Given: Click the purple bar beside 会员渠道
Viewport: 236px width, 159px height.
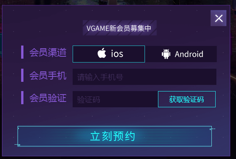Looking at the screenshot, I should (x=22, y=52).
